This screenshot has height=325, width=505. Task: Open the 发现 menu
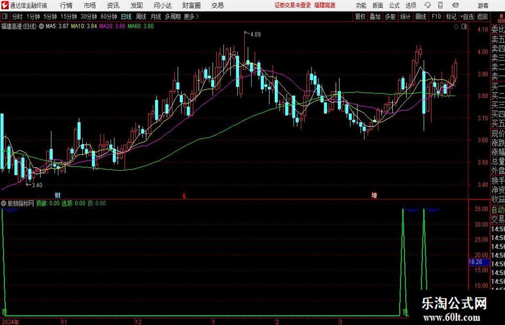137,5
